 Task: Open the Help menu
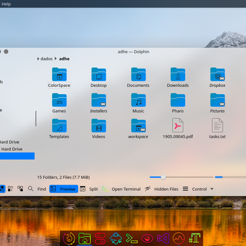pyautogui.click(x=6, y=4)
